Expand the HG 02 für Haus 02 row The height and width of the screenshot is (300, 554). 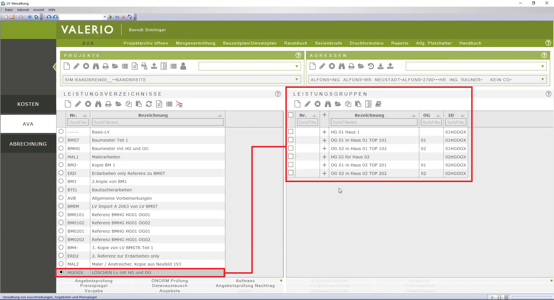(324, 157)
